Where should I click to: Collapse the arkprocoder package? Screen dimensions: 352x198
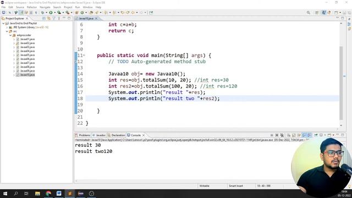pyautogui.click(x=10, y=35)
